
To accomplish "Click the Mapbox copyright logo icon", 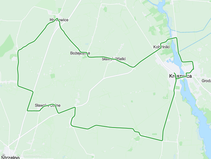I will coord(4,155).
